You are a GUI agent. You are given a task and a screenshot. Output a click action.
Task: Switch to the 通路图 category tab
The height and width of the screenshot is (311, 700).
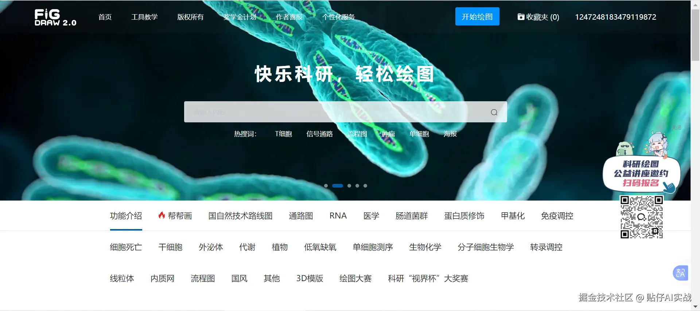(x=301, y=216)
